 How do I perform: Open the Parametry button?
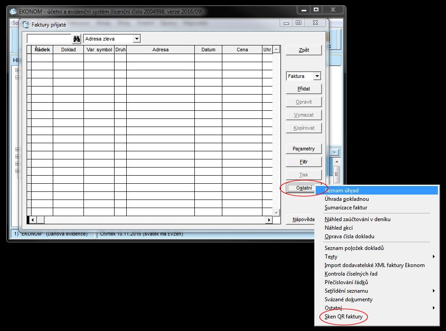tap(304, 149)
